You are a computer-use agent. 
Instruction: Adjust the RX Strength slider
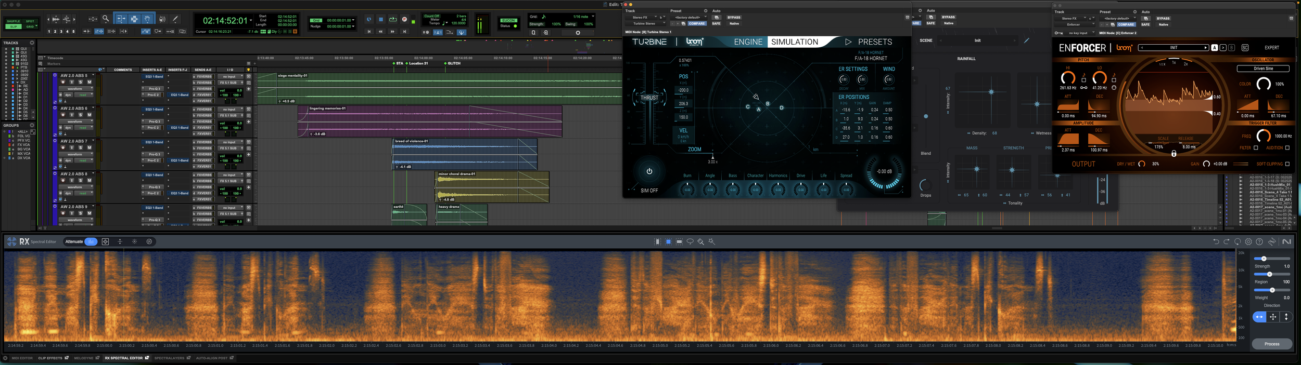point(1272,259)
